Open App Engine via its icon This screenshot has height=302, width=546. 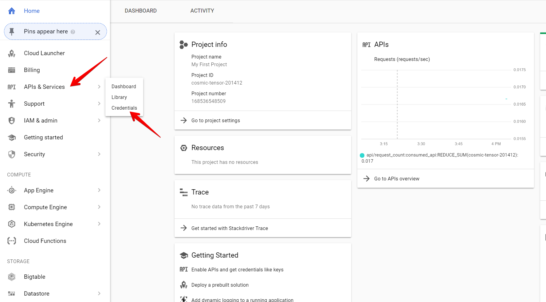coord(11,190)
